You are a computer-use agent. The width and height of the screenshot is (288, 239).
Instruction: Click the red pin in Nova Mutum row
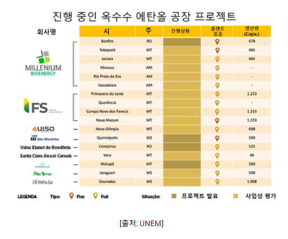pyautogui.click(x=217, y=121)
